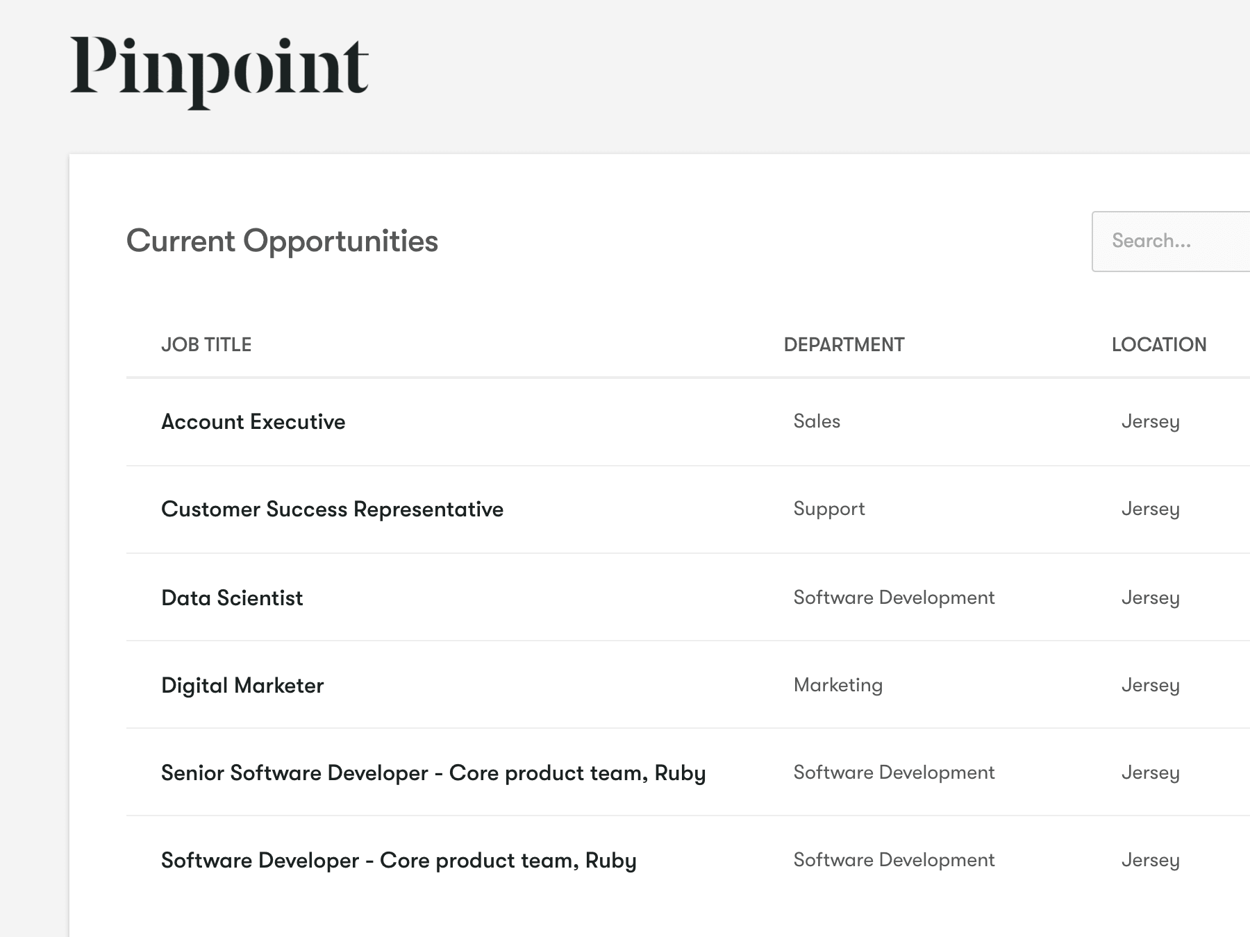Open the Data Scientist job listing

tap(232, 598)
